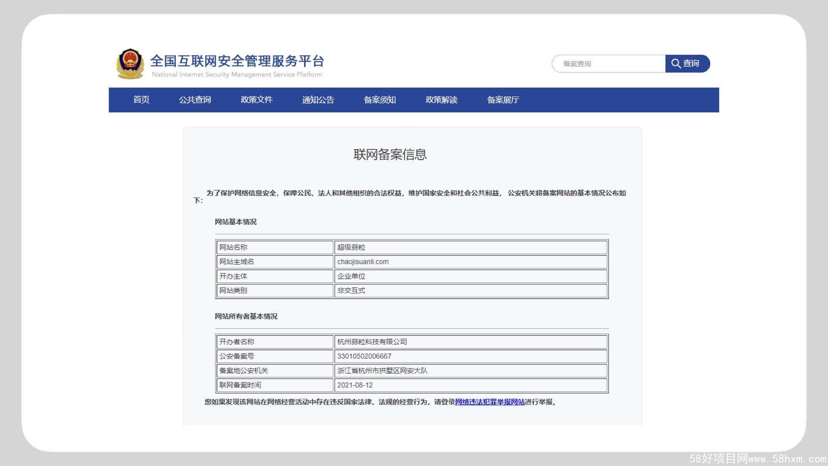828x466 pixels.
Task: Click the 查询 search button
Action: (687, 63)
